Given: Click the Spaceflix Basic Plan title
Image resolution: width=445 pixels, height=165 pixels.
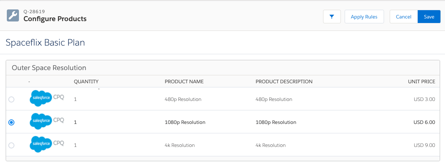Looking at the screenshot, I should click(45, 43).
